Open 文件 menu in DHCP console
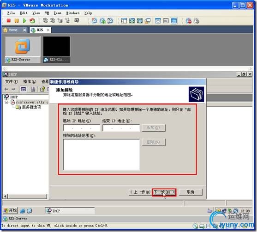Image resolution: width=257 pixels, height=232 pixels. point(12,82)
